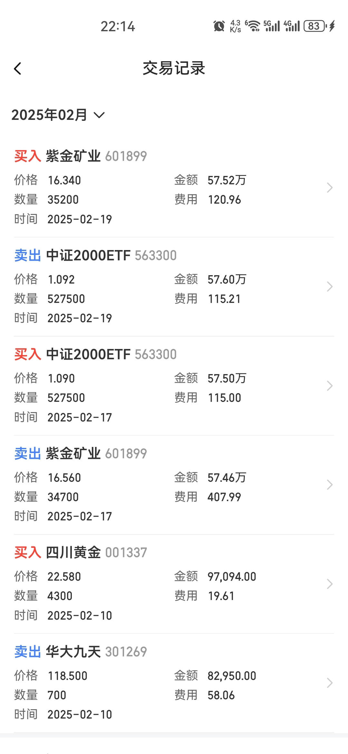Tap the 4G signal strength icon
This screenshot has width=348, height=754.
[x=292, y=26]
